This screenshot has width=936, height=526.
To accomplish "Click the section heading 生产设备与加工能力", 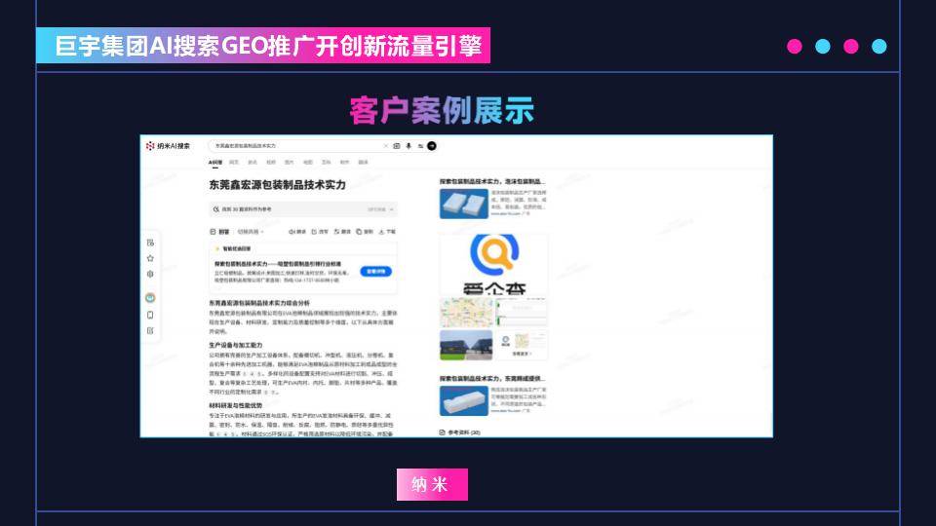I will click(235, 345).
